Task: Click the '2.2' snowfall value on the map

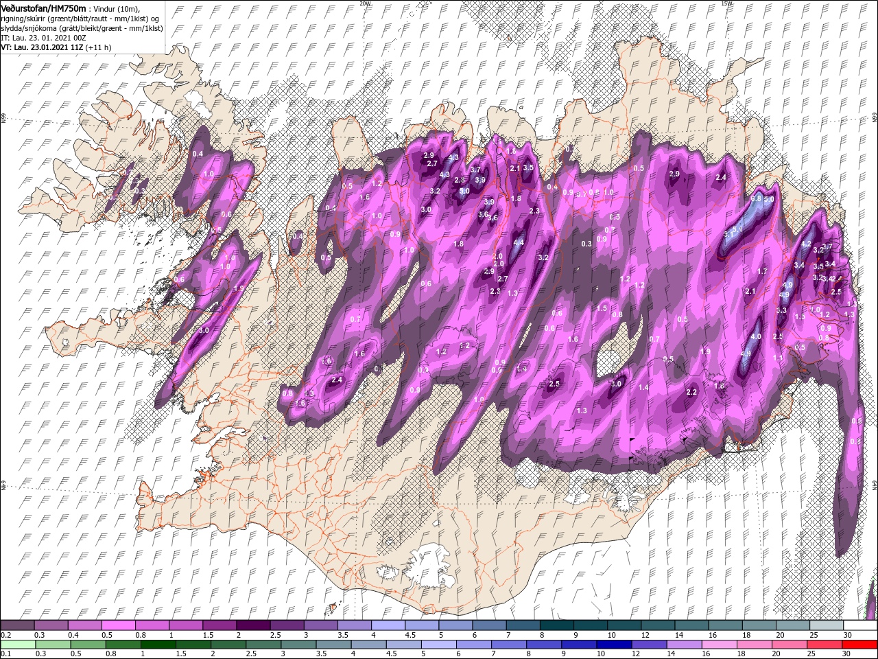Action: pos(691,393)
